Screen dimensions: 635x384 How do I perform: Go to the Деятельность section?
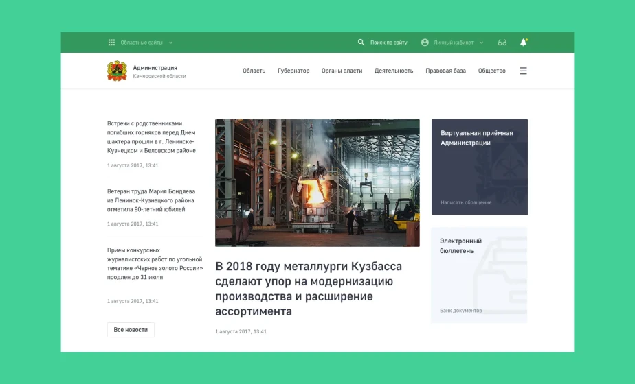394,71
